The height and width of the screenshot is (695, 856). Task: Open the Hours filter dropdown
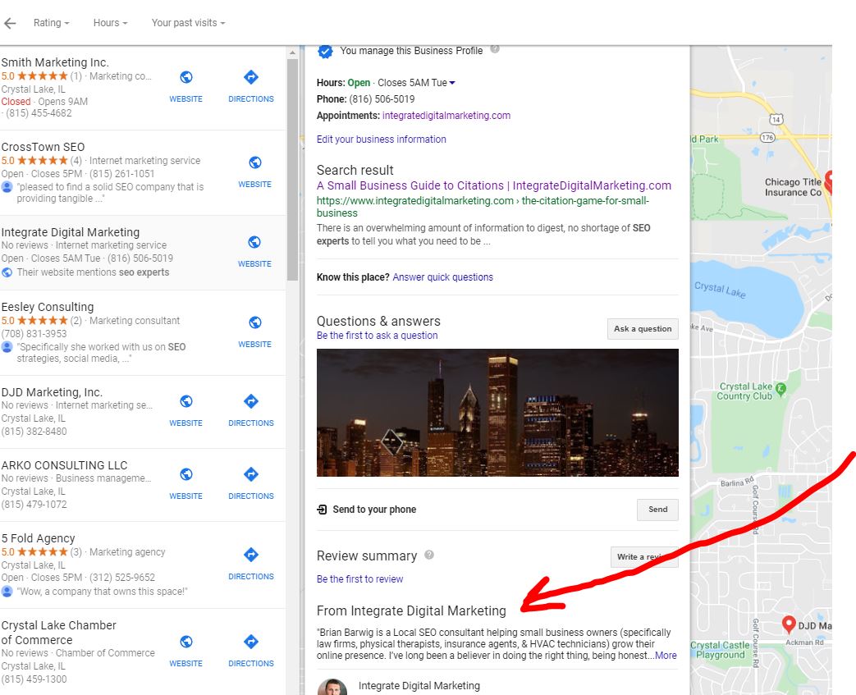(x=110, y=23)
